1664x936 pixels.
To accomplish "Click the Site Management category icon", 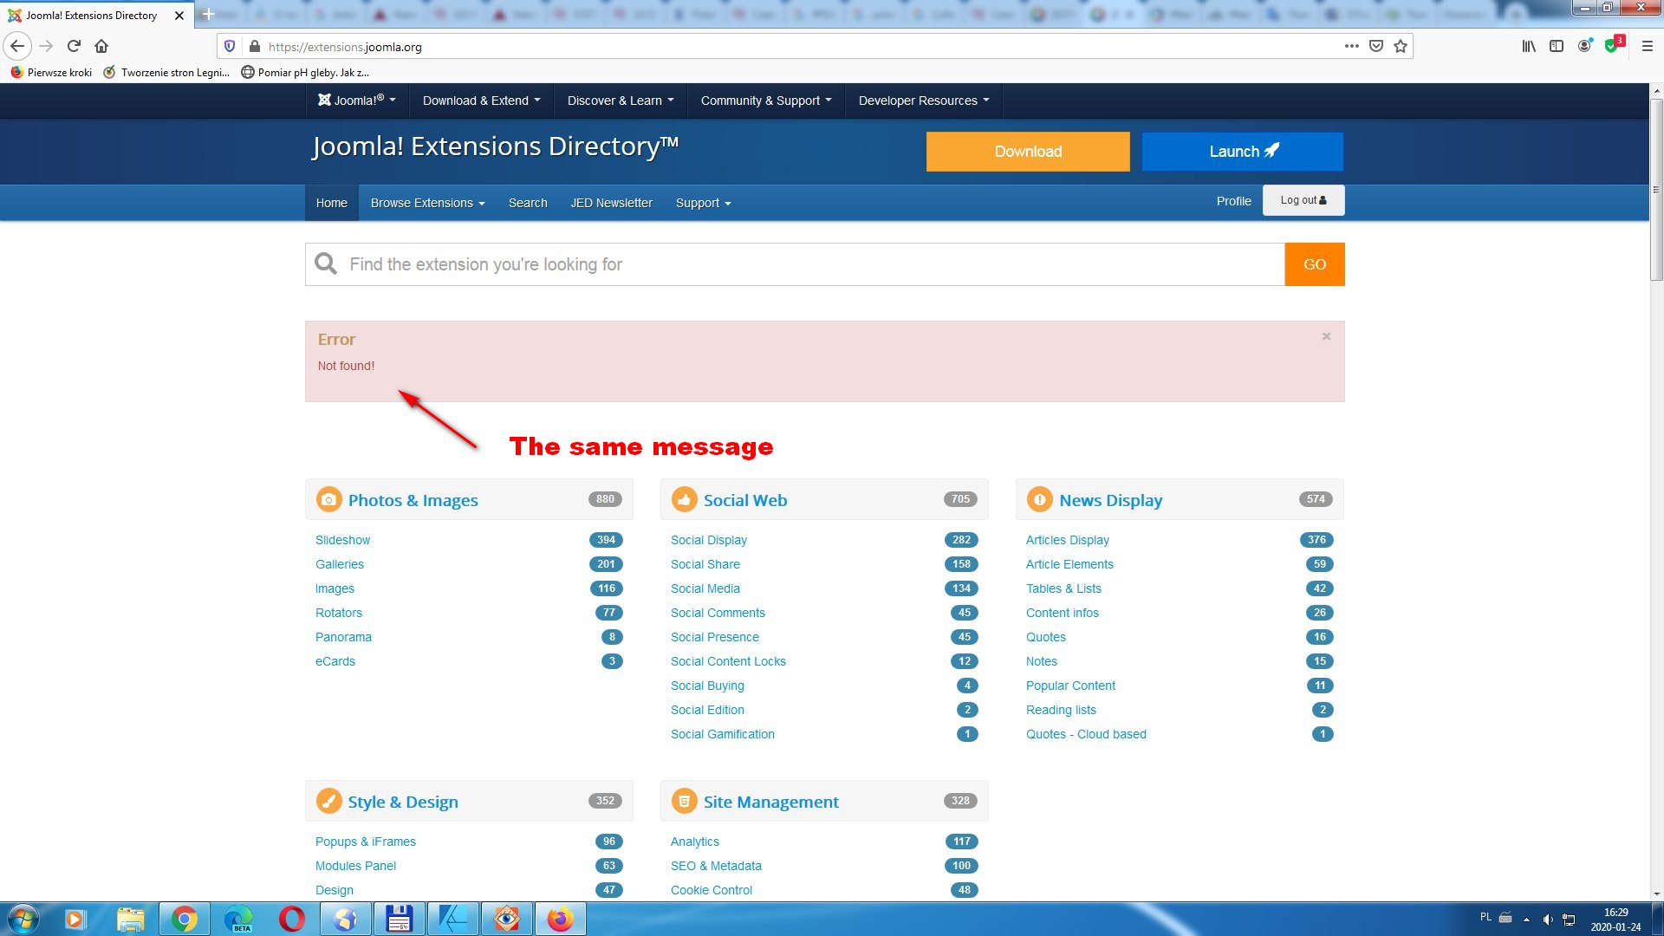I will 685,801.
